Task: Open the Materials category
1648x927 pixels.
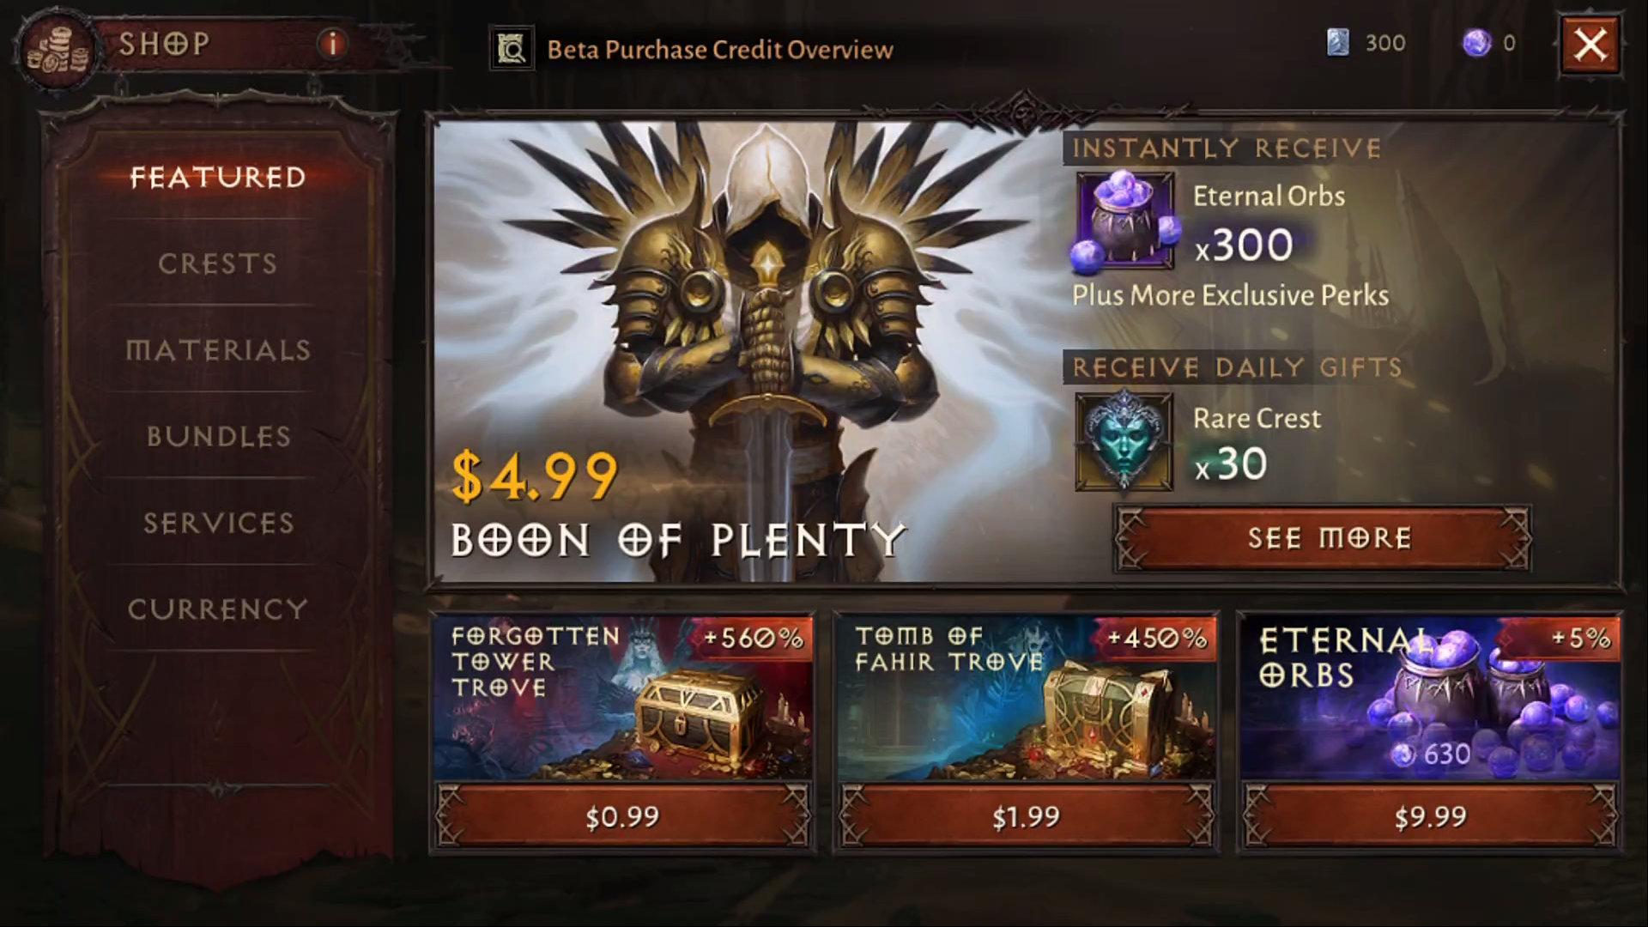Action: [218, 350]
